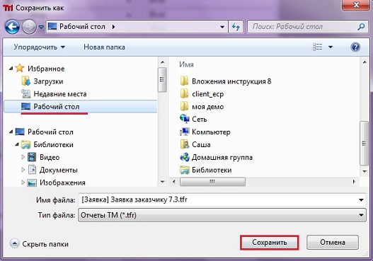Image resolution: width=373 pixels, height=261 pixels.
Task: Click the desktop icon in address bar
Action: click(x=52, y=26)
